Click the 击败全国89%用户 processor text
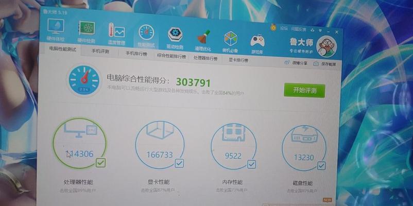 [77, 190]
